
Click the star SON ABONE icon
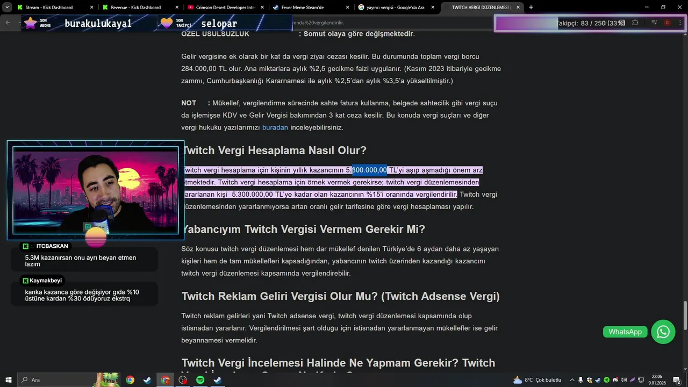pyautogui.click(x=31, y=23)
